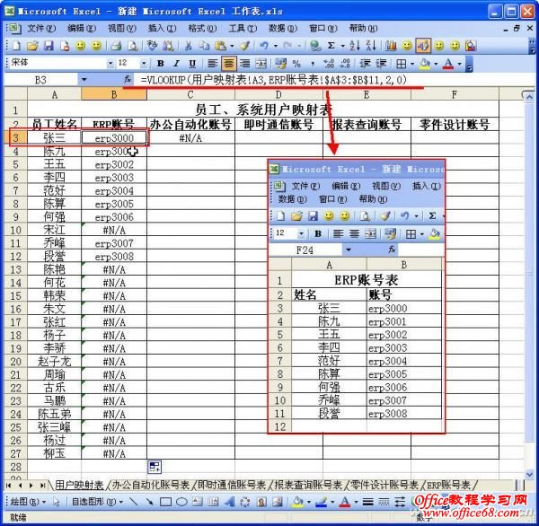The height and width of the screenshot is (526, 539).
Task: Open the 数据 menu
Action: click(282, 28)
